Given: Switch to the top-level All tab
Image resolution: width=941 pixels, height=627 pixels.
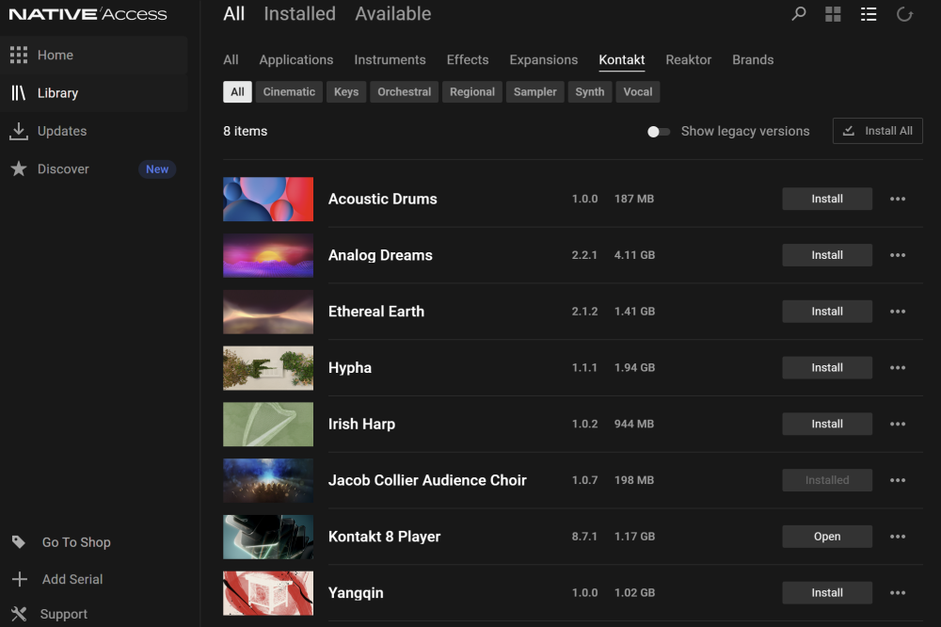Looking at the screenshot, I should pyautogui.click(x=234, y=14).
